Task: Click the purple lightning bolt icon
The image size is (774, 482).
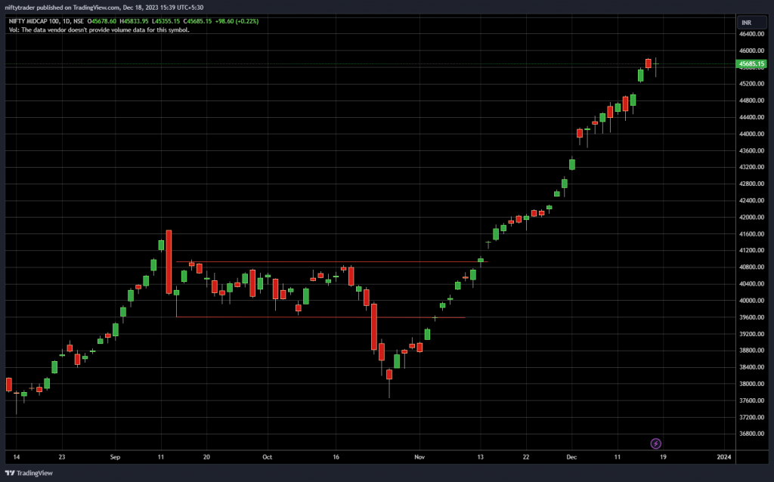Action: (x=655, y=443)
